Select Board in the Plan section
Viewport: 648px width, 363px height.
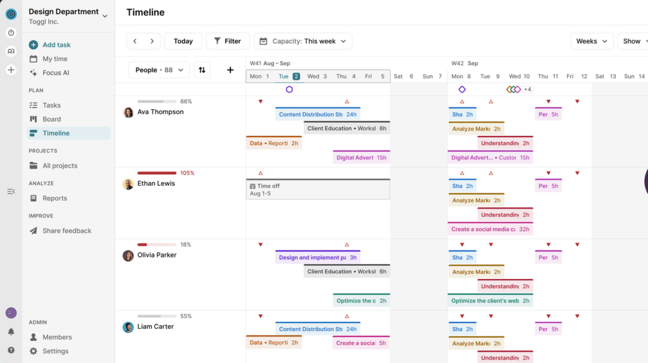pyautogui.click(x=52, y=119)
